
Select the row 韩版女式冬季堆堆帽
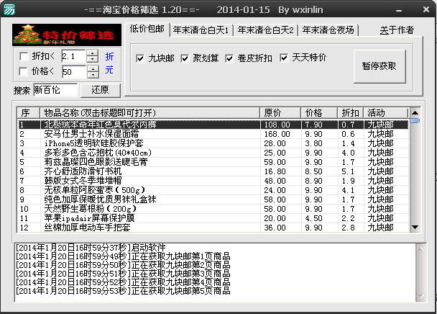point(213,181)
